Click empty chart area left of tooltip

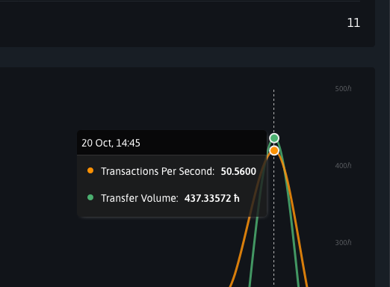pyautogui.click(x=37, y=174)
